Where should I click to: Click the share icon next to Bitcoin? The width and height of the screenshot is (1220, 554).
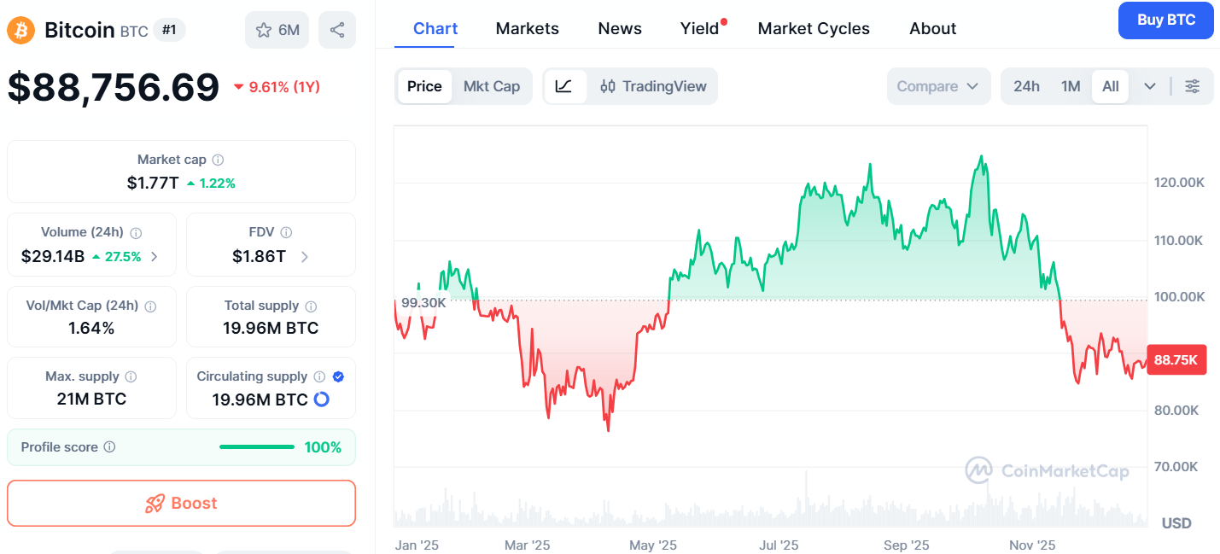click(336, 30)
